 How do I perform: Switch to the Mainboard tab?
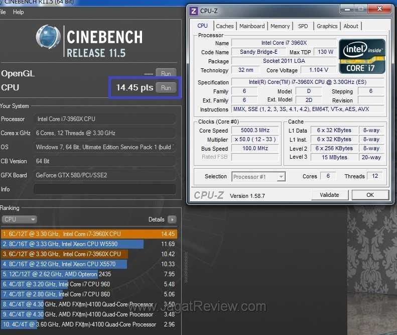pos(252,26)
